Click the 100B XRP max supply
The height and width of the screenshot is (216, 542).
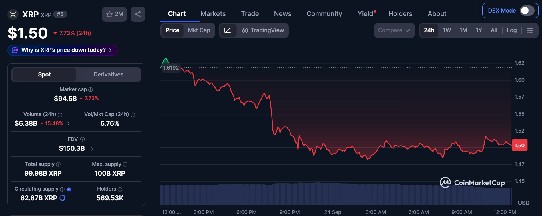pyautogui.click(x=110, y=173)
